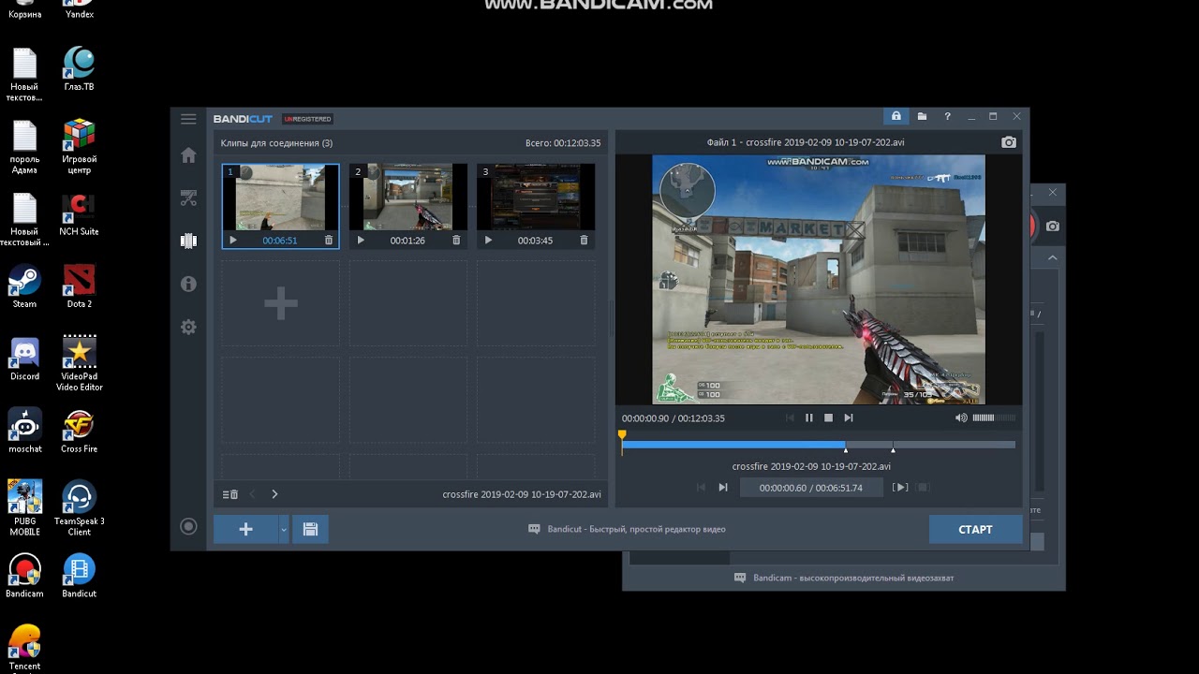Open Bandicut help question mark

(x=947, y=116)
